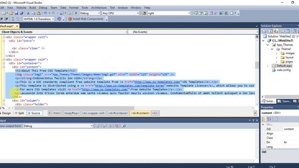Expand the pages folder node

coord(277,62)
